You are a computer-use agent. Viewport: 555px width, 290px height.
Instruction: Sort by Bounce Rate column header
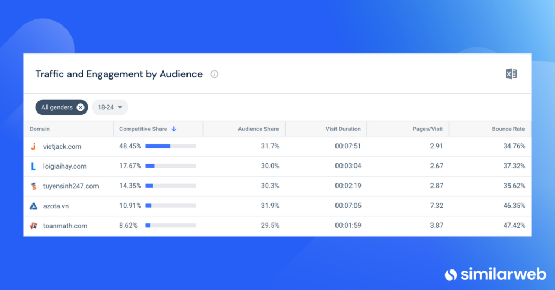click(x=508, y=129)
